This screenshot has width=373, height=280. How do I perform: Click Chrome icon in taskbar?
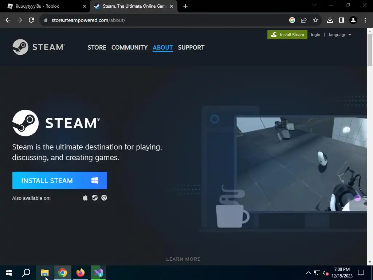63,273
